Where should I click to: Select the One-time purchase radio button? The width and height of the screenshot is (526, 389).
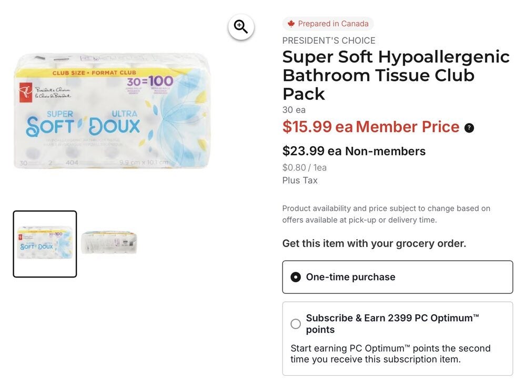[x=296, y=277]
